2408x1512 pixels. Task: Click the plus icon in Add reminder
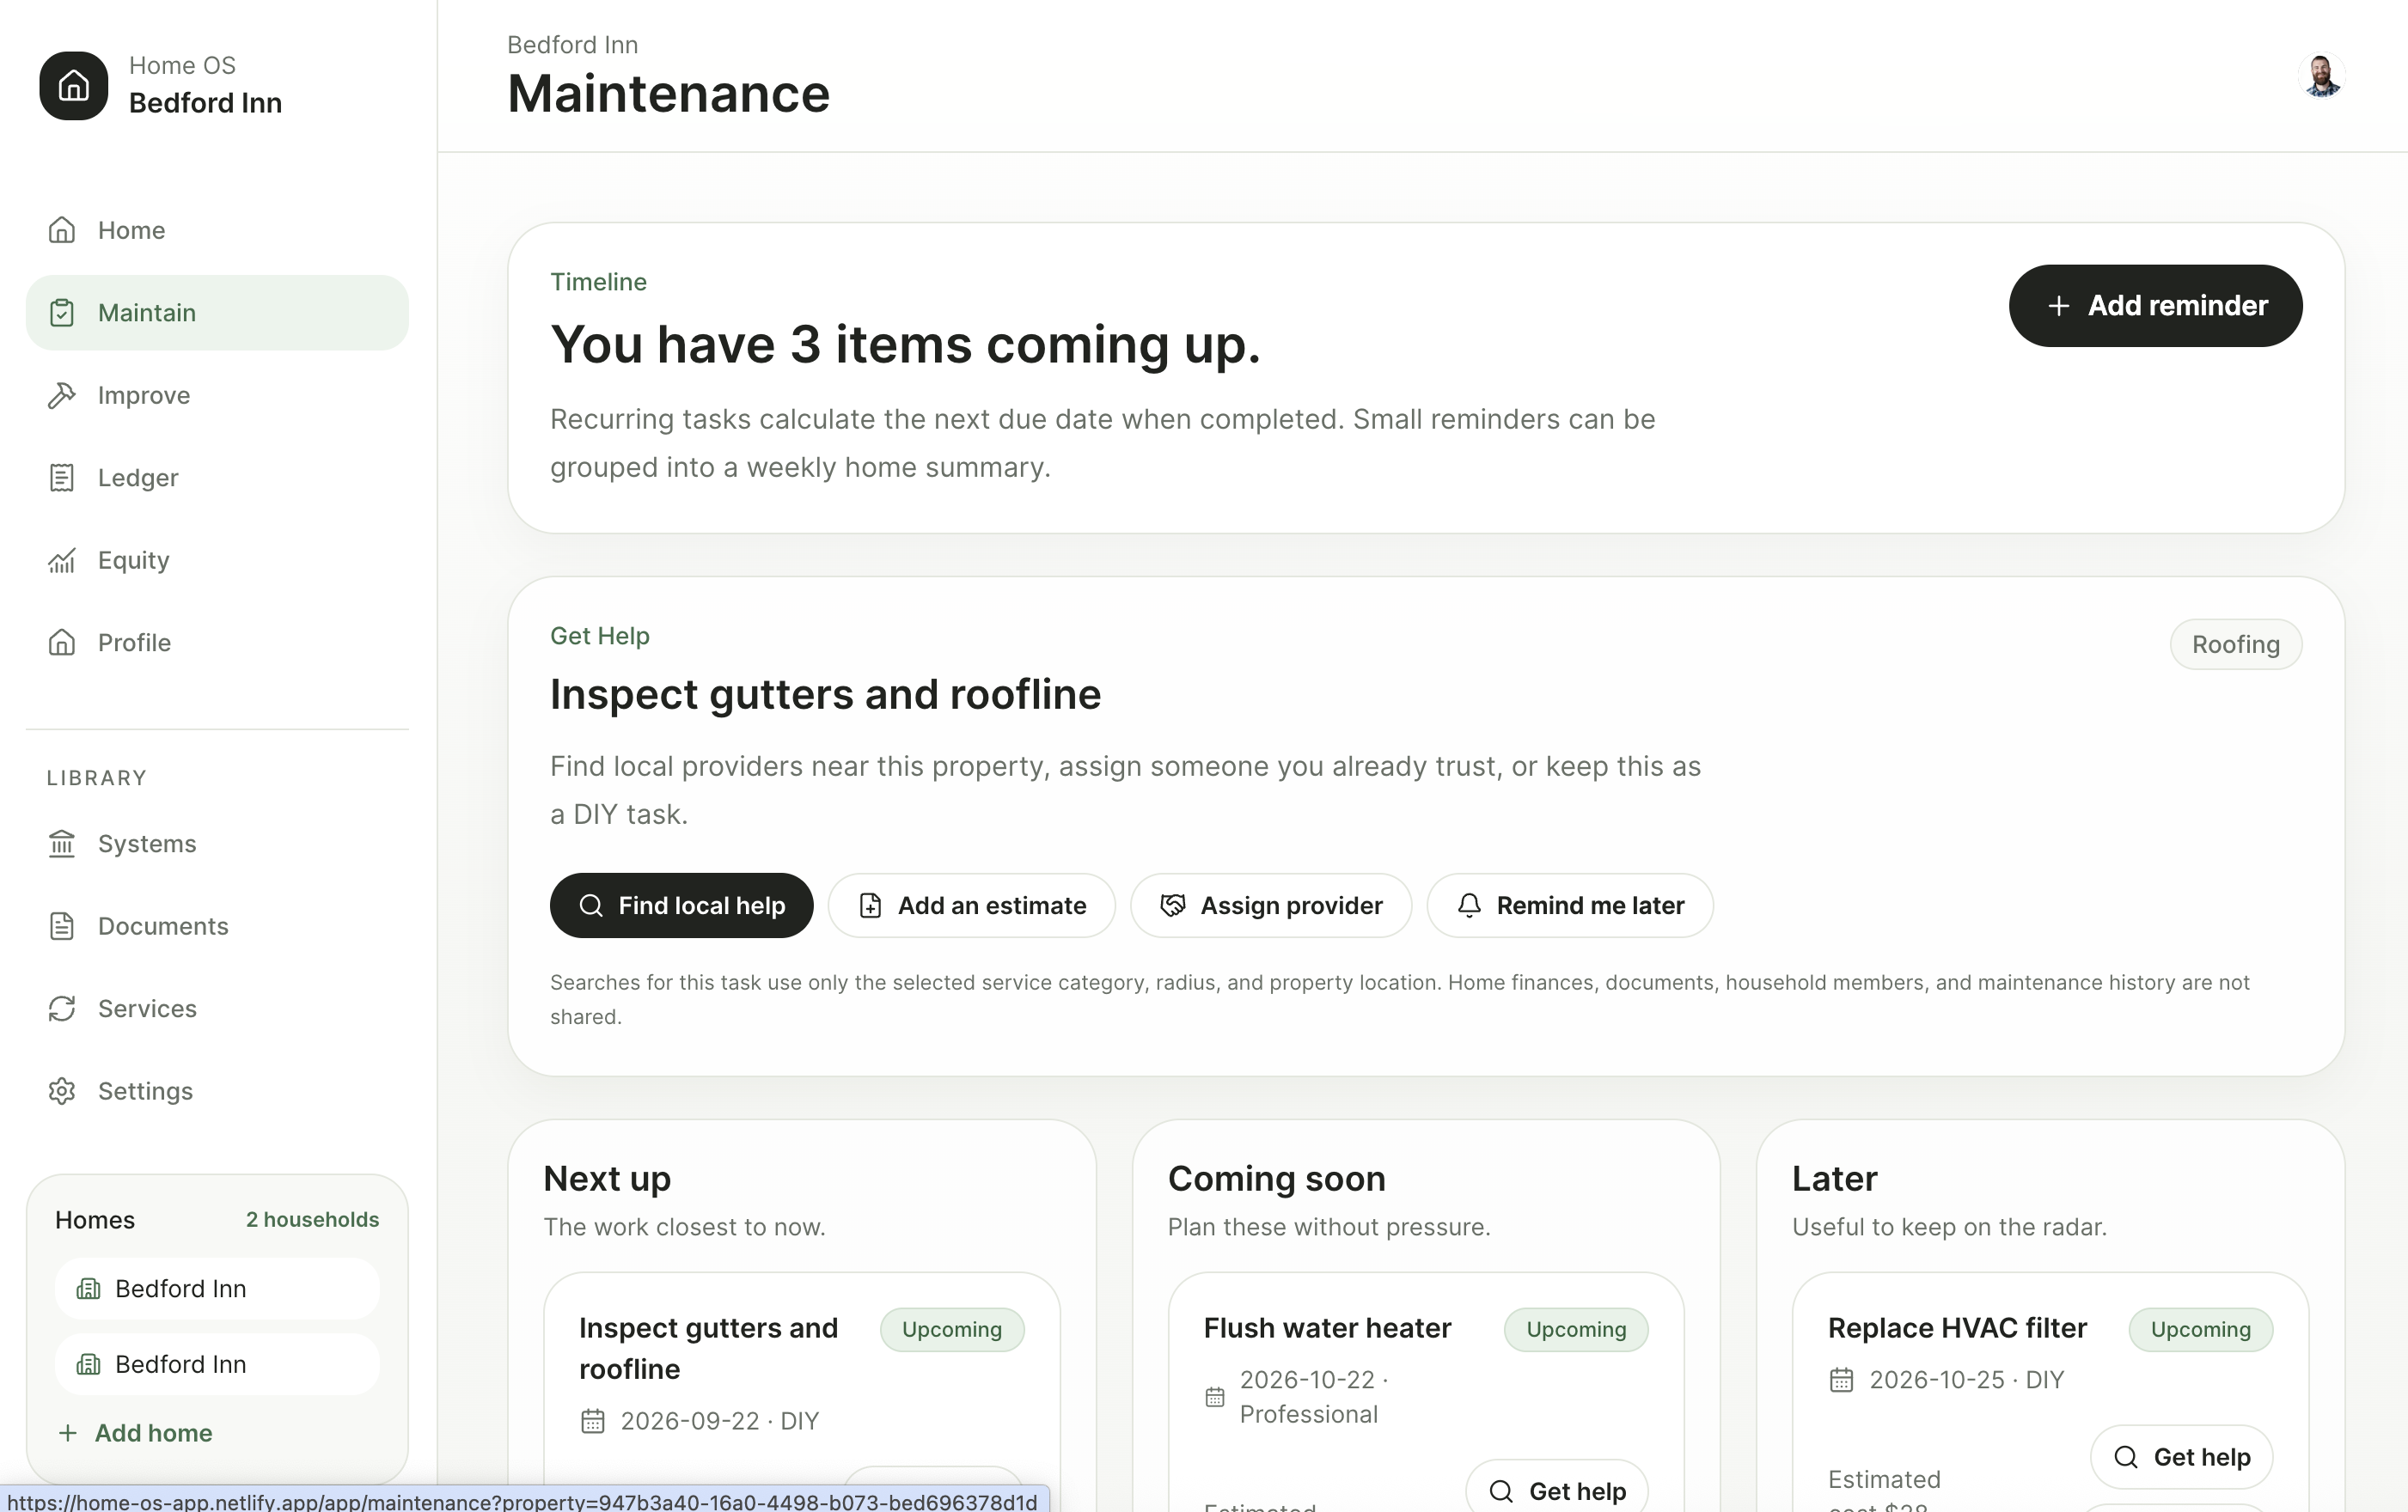point(2058,306)
